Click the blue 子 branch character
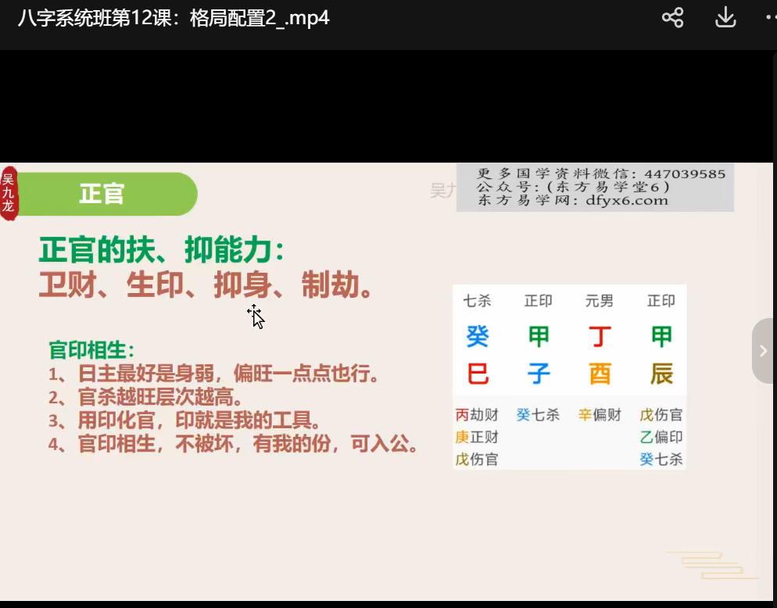Screen dimensions: 777x608 [539, 374]
